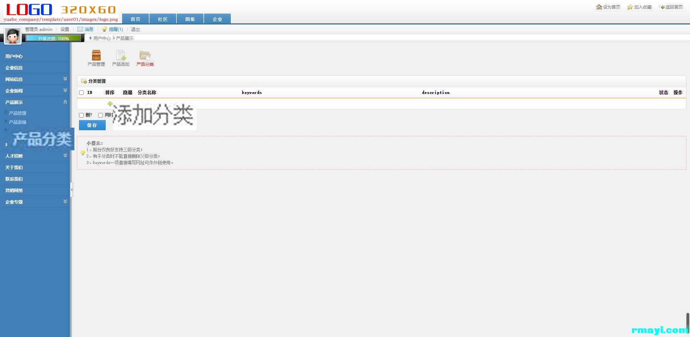690x337 pixels.
Task: Toggle the 同时 checkbox
Action: [x=100, y=115]
